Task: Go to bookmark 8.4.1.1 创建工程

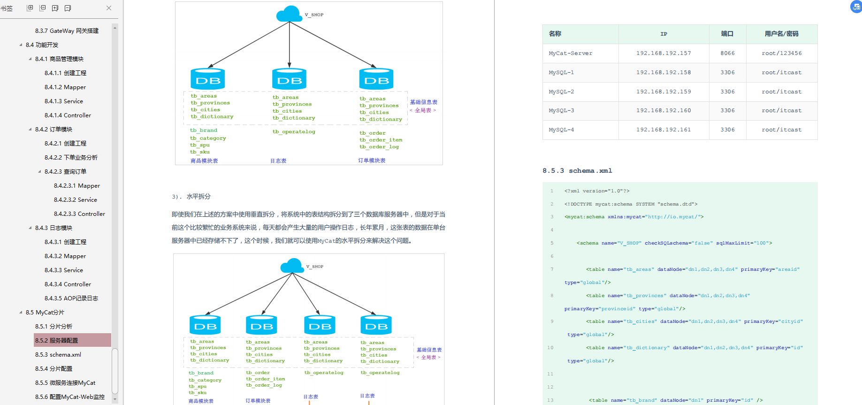Action: 65,73
